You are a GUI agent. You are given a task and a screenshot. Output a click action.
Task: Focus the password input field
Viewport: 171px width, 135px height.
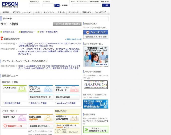(x=48, y=5)
